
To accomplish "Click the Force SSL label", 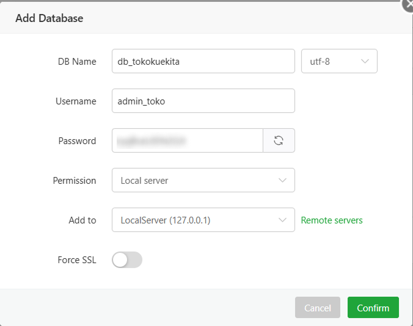I will click(x=77, y=260).
